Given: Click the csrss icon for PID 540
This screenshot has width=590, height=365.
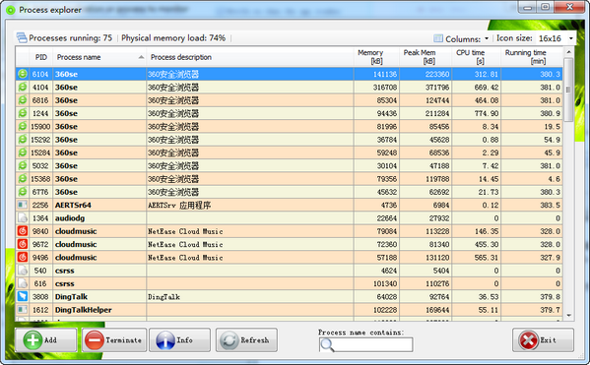Looking at the screenshot, I should (23, 271).
